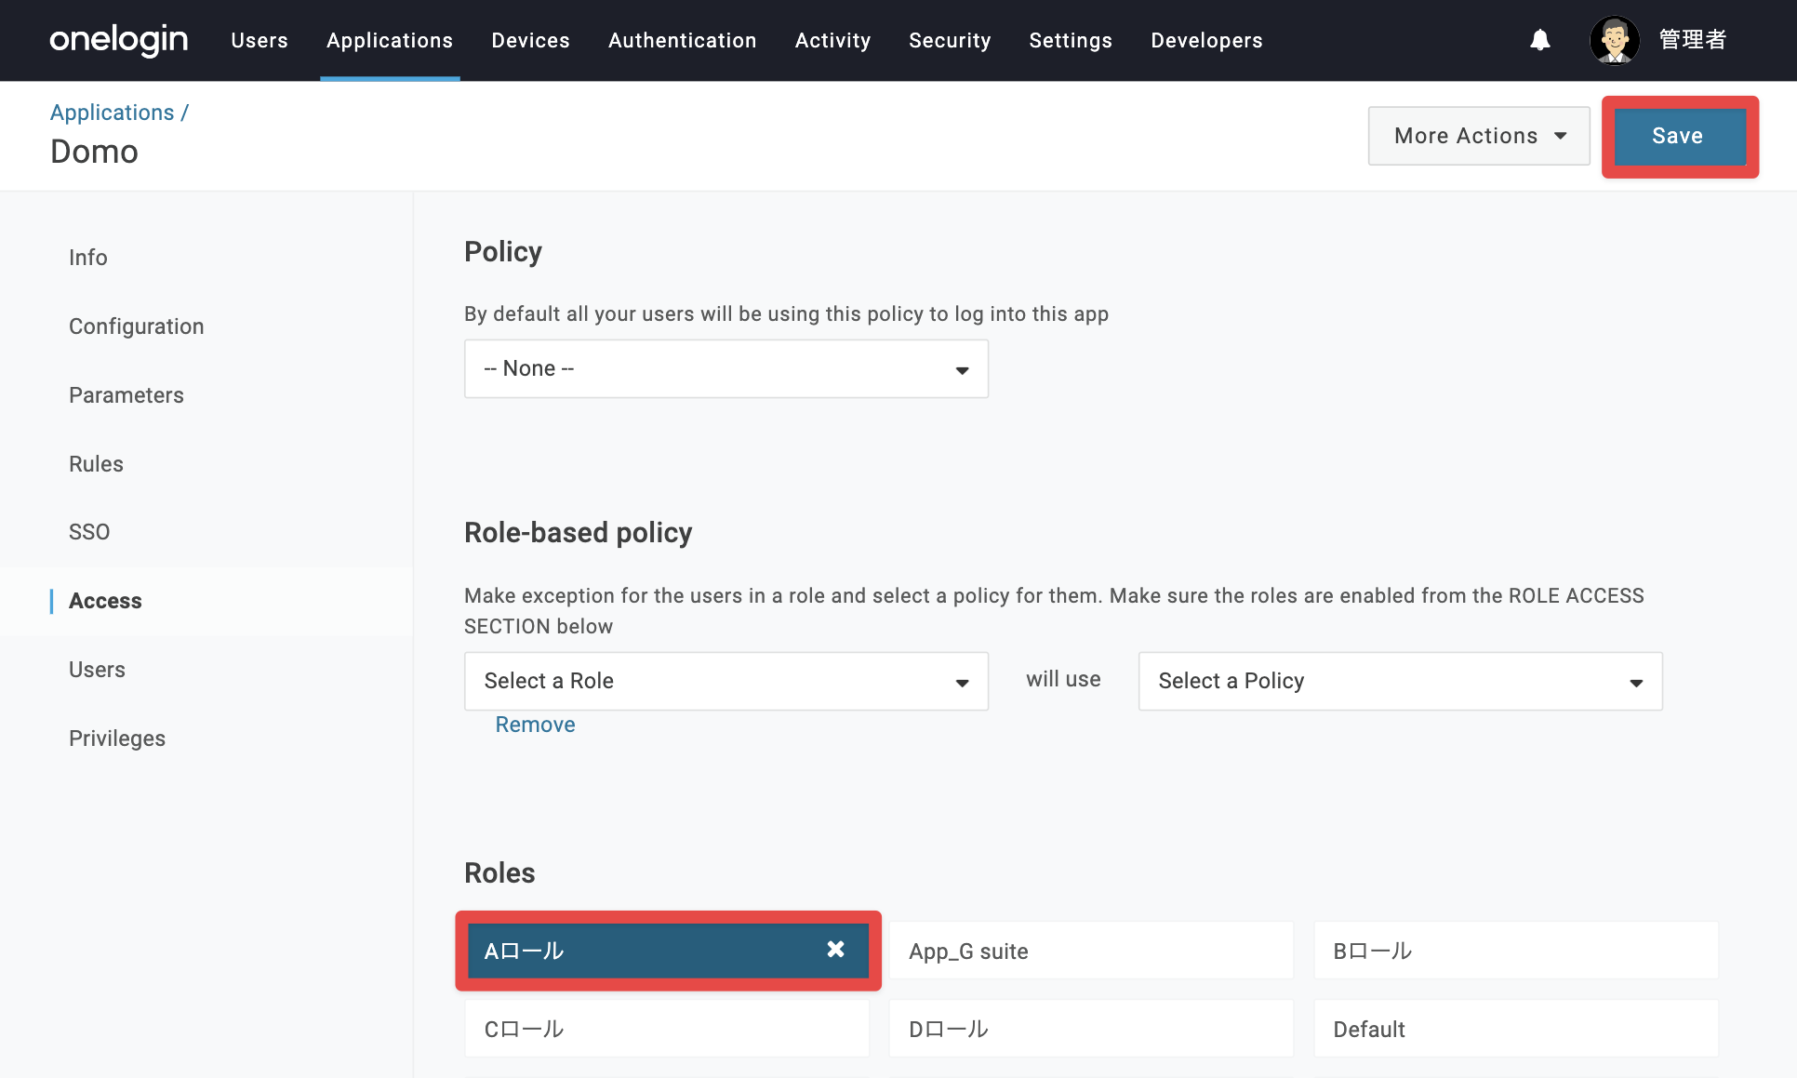Open the SSO sidebar tab
This screenshot has width=1797, height=1078.
pyautogui.click(x=89, y=532)
